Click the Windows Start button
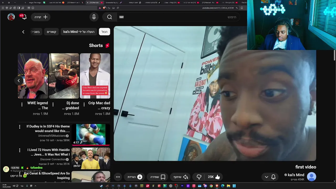Viewport: 336px width, 189px height. coord(234,186)
